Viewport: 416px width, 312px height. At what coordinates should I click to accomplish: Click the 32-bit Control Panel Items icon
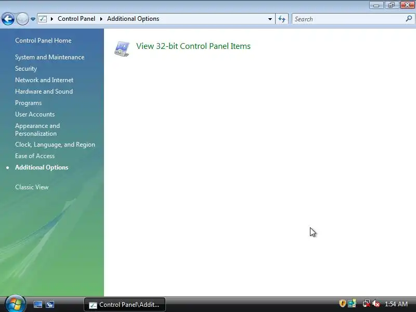[x=122, y=49]
